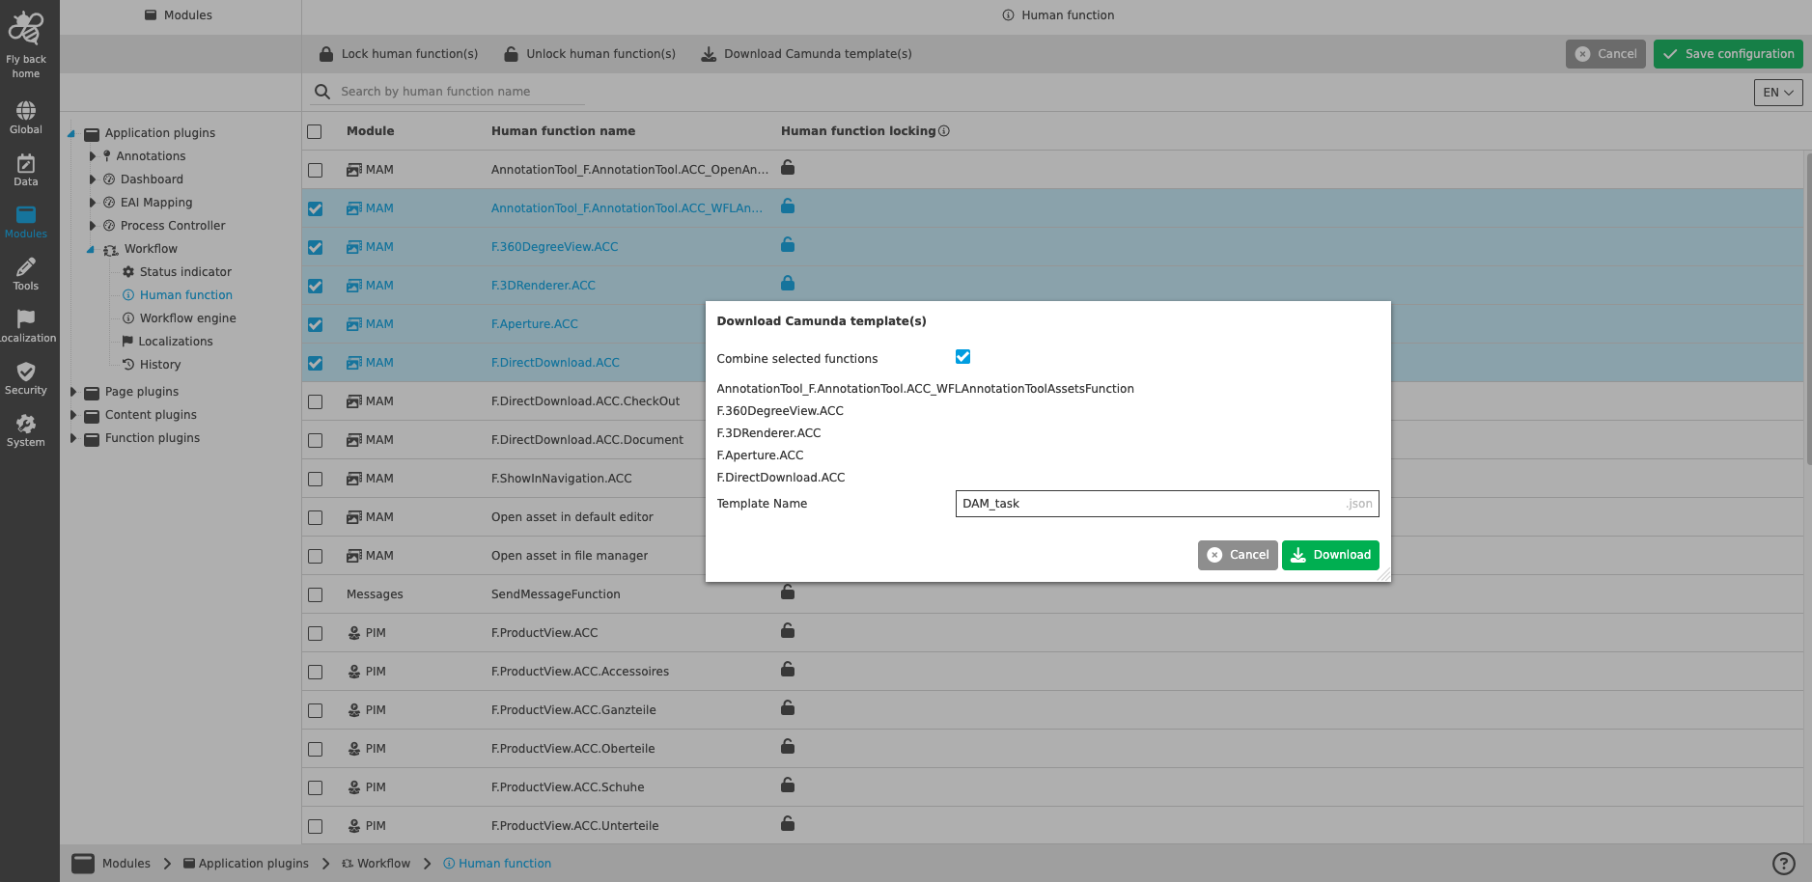The height and width of the screenshot is (882, 1812).
Task: Open Tools using the pencil icon
Action: 25,270
